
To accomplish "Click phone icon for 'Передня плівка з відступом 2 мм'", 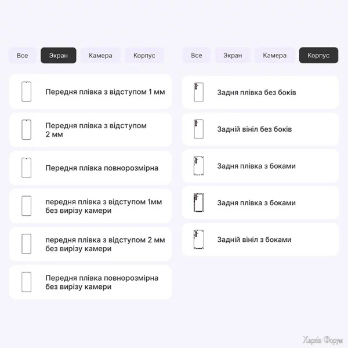I will coord(26,130).
